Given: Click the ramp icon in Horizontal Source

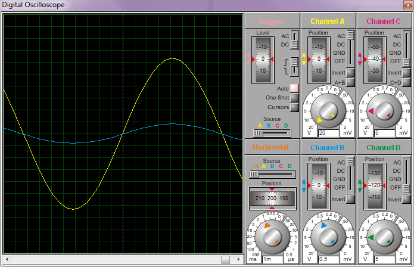Looking at the screenshot, I should pyautogui.click(x=255, y=166).
